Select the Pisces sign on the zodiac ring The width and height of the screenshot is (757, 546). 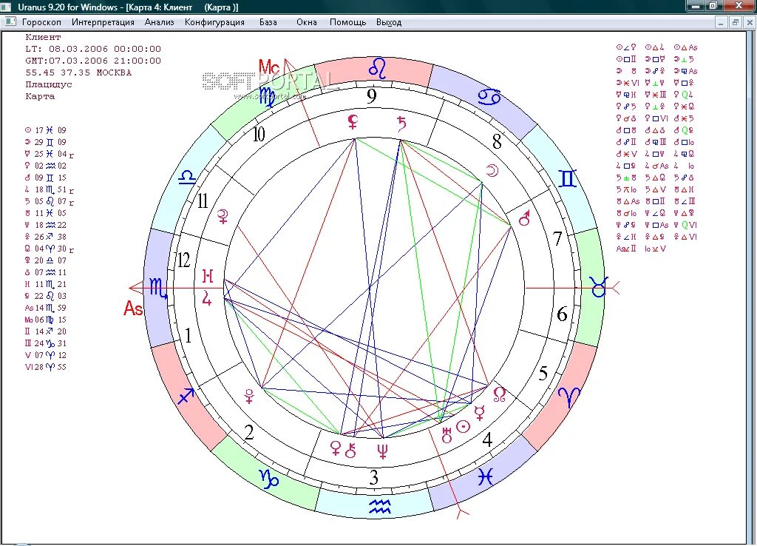coord(485,476)
